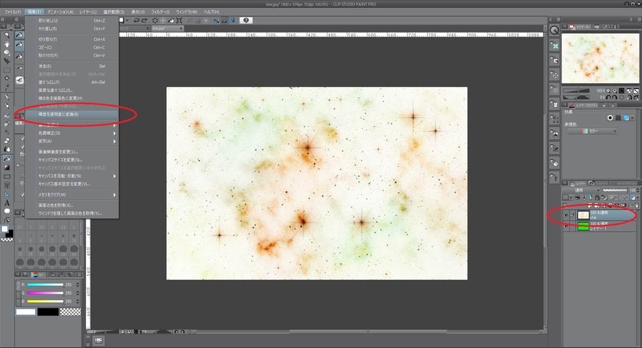The height and width of the screenshot is (348, 642).
Task: Select the Zoom magnifier tool
Action: pos(7,35)
